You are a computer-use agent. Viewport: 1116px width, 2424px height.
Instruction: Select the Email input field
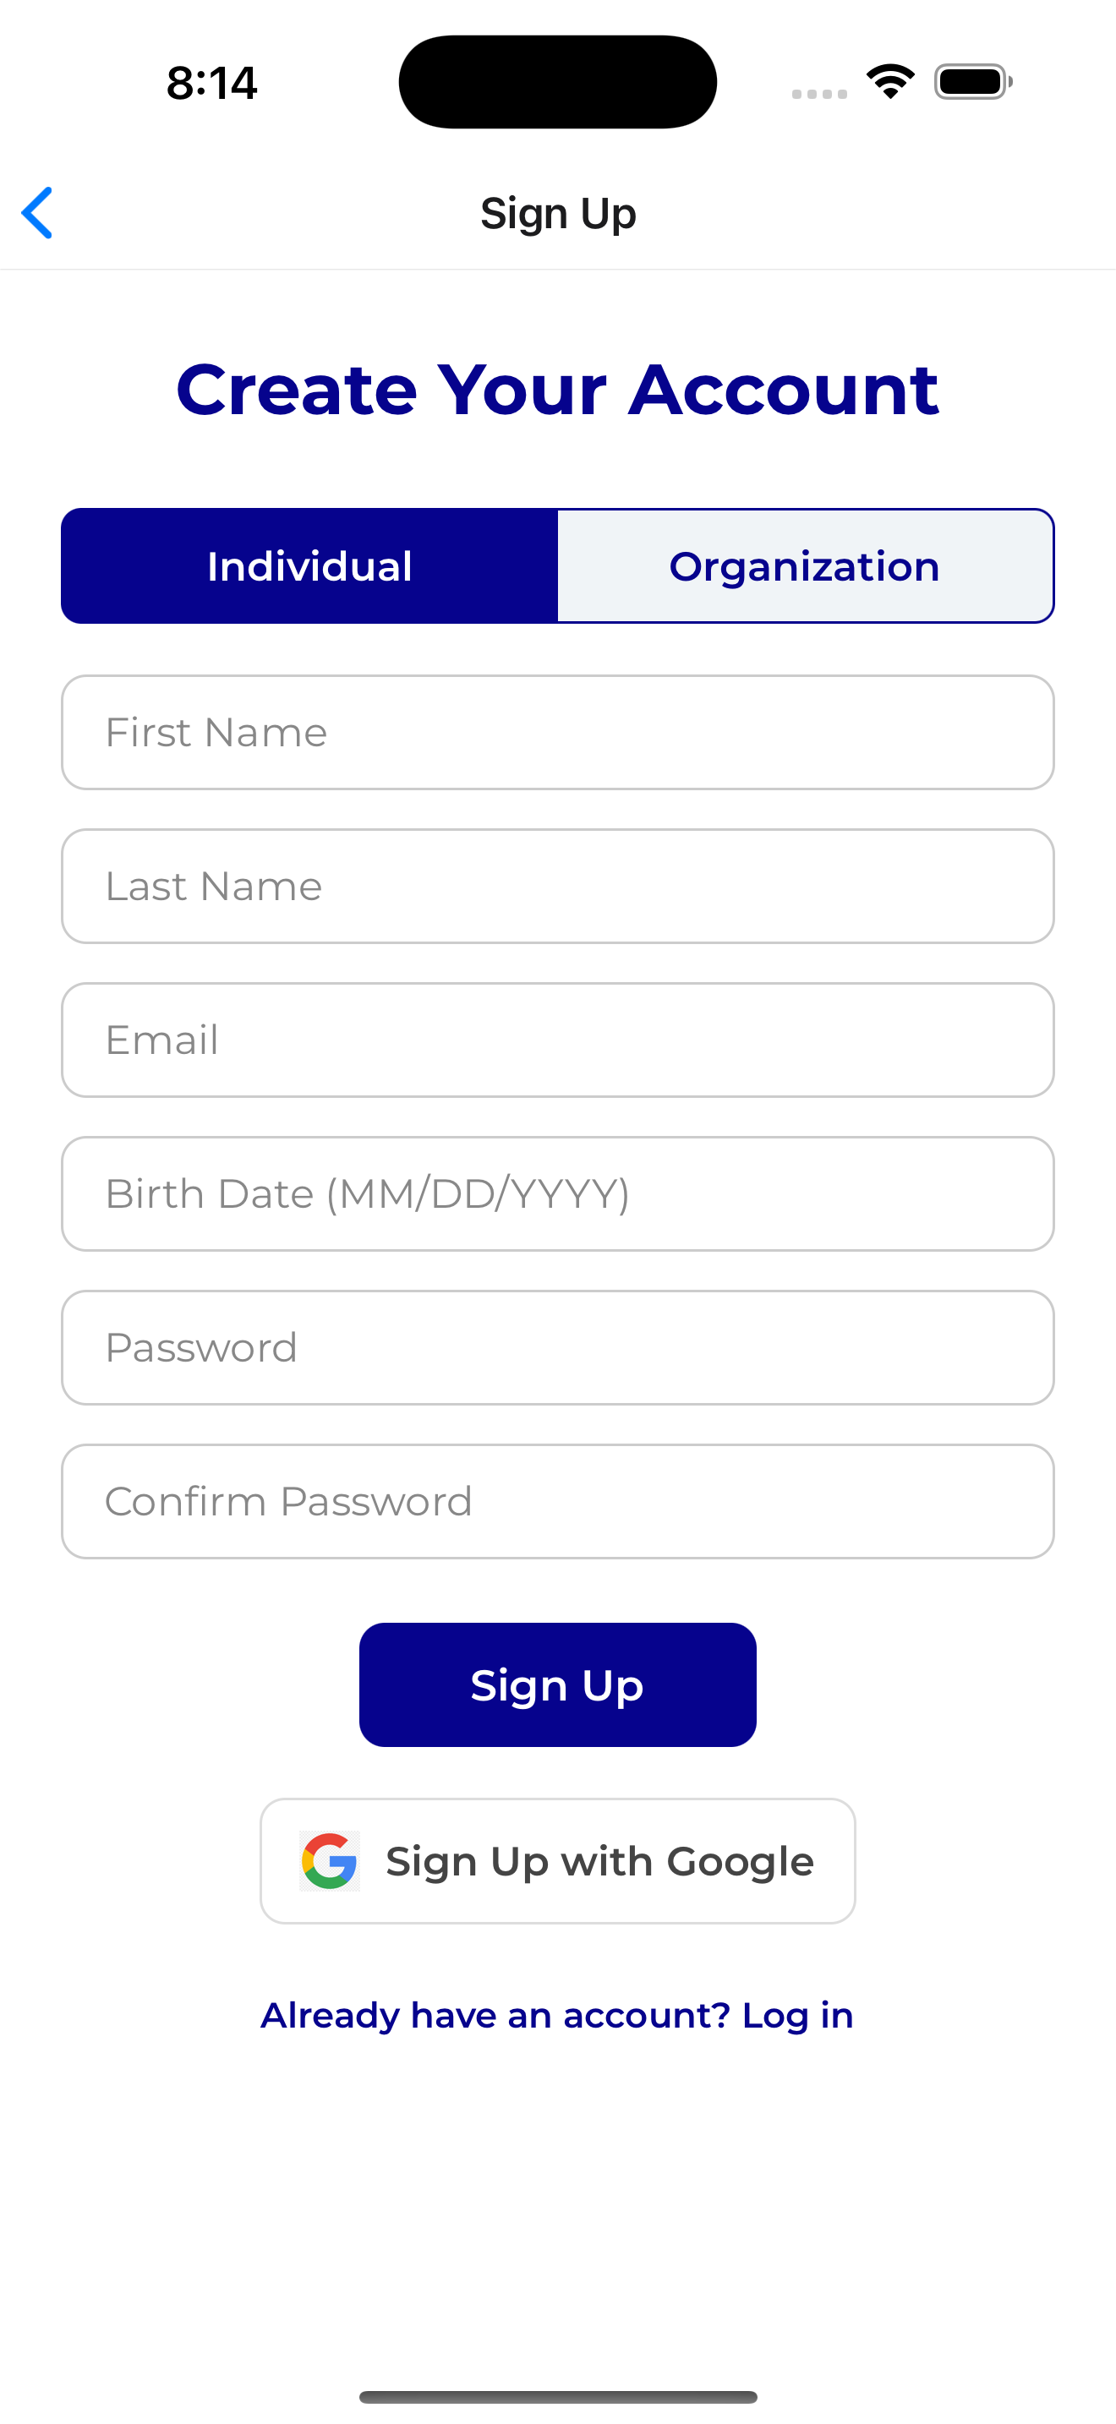(x=558, y=1040)
